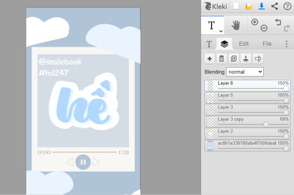Open help with the question mark icon

[x=287, y=6]
